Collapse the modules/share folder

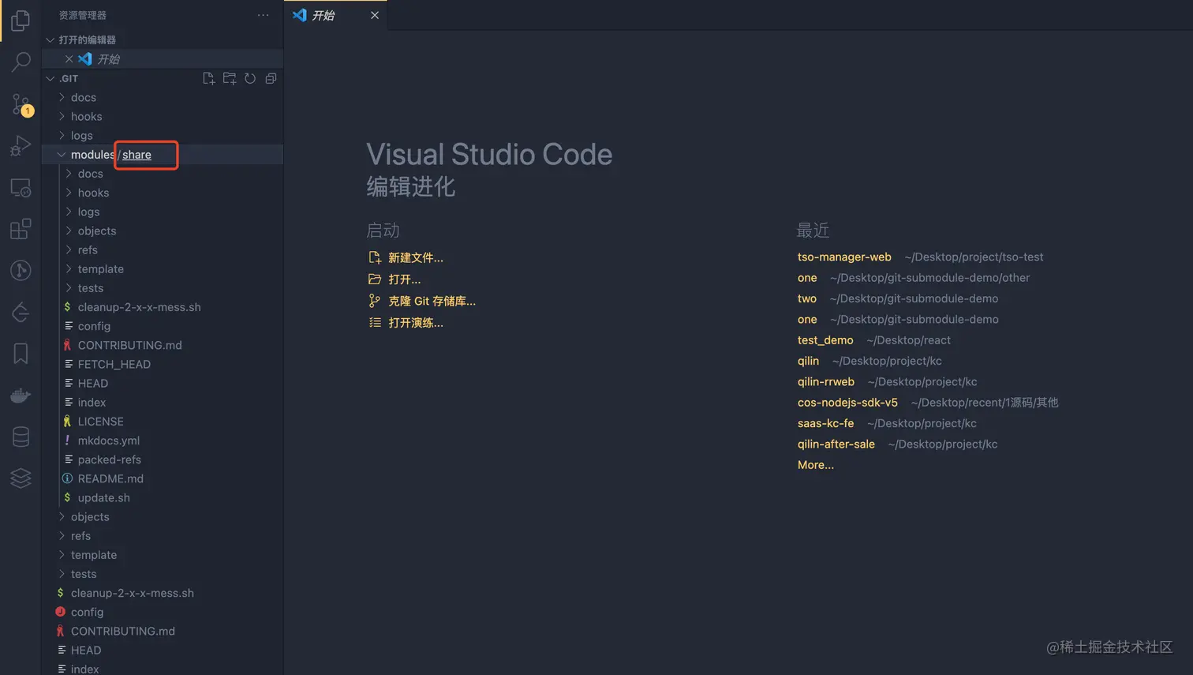(62, 155)
